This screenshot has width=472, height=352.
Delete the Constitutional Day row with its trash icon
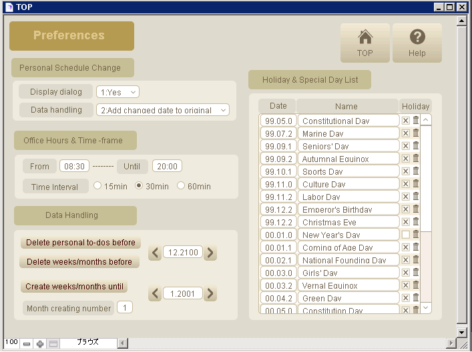[x=416, y=120]
